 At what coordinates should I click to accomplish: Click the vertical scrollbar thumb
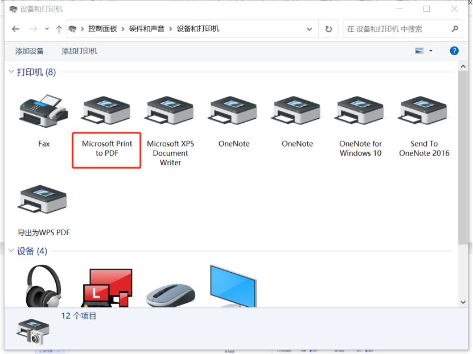(463, 158)
